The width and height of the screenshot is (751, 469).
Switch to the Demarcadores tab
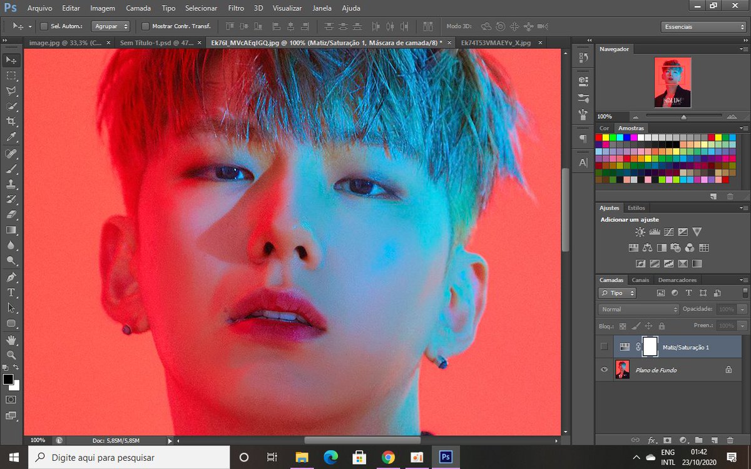point(677,280)
